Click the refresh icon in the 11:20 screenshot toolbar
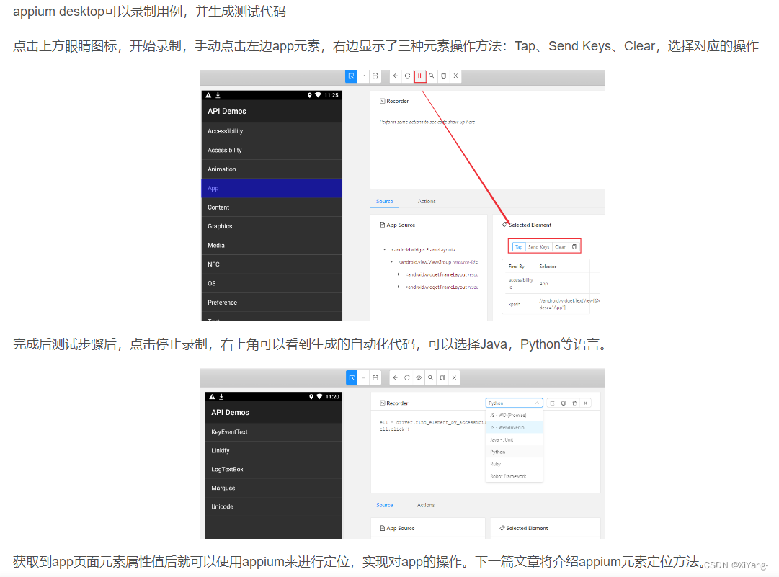The height and width of the screenshot is (577, 779). tap(407, 378)
